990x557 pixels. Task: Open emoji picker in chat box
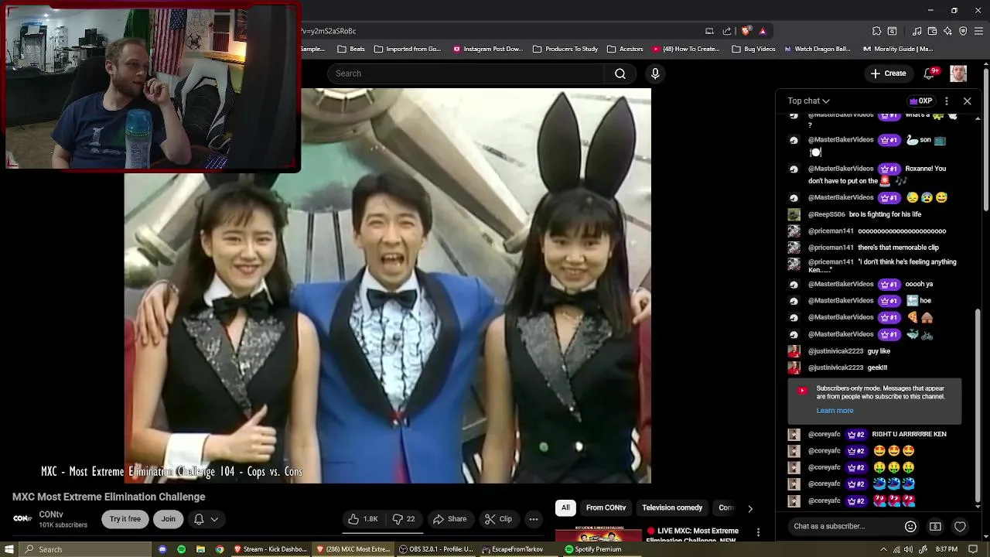910,526
